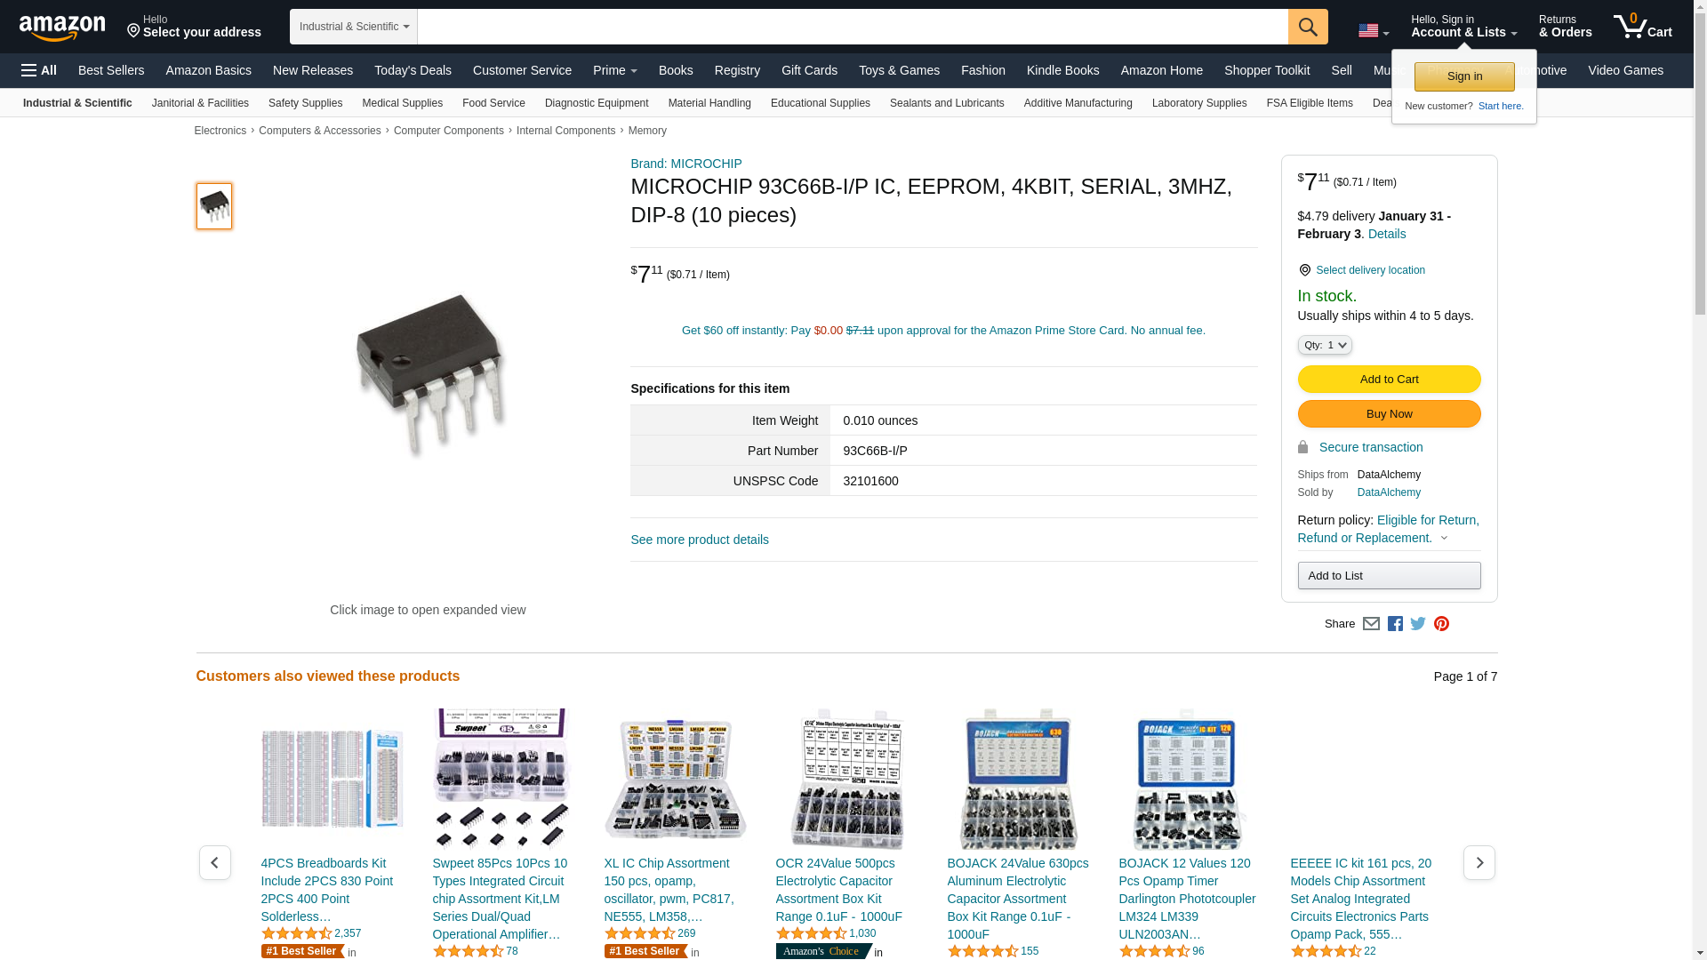This screenshot has width=1707, height=960.
Task: Select the chip product thumbnail image
Action: click(214, 206)
